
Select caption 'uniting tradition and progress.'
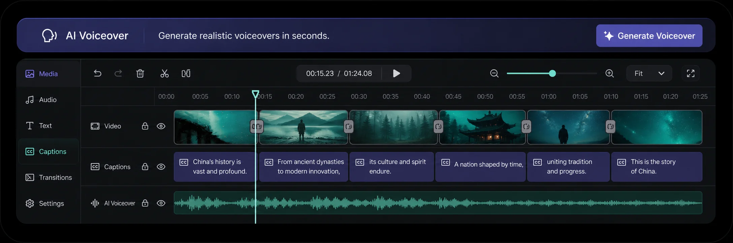(x=568, y=167)
